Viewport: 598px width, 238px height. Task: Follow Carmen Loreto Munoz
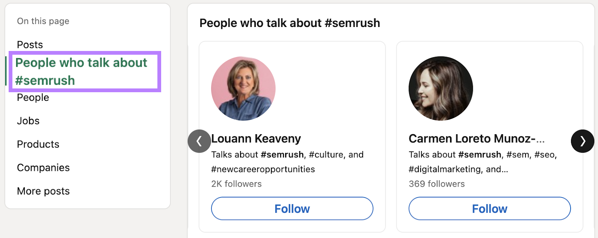pyautogui.click(x=489, y=208)
